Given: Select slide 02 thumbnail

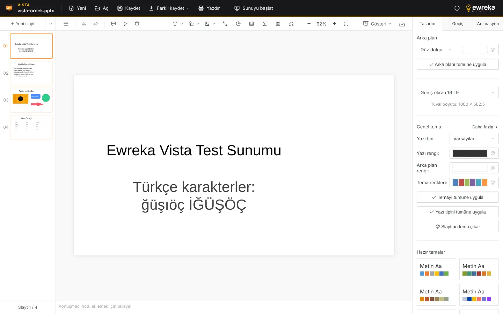Looking at the screenshot, I should tap(31, 73).
